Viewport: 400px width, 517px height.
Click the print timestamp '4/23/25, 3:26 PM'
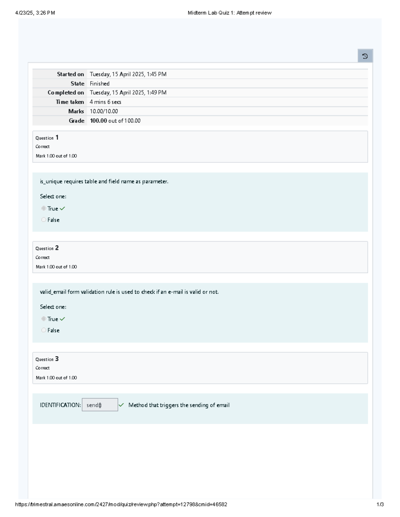(x=35, y=13)
